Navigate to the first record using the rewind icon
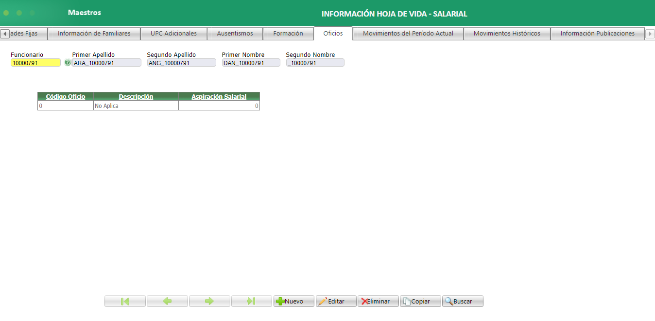The image size is (655, 321). (x=124, y=301)
